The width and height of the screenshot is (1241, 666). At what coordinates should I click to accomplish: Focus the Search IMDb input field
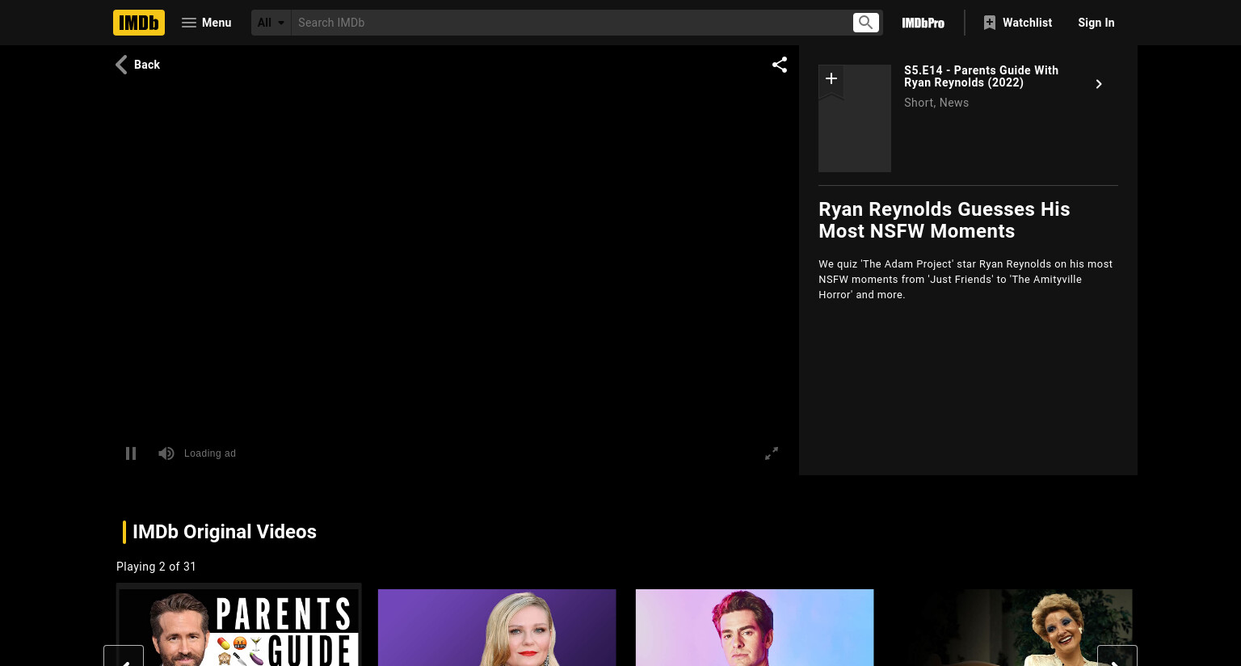[570, 23]
